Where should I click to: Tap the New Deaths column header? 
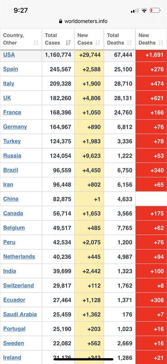coord(151,39)
